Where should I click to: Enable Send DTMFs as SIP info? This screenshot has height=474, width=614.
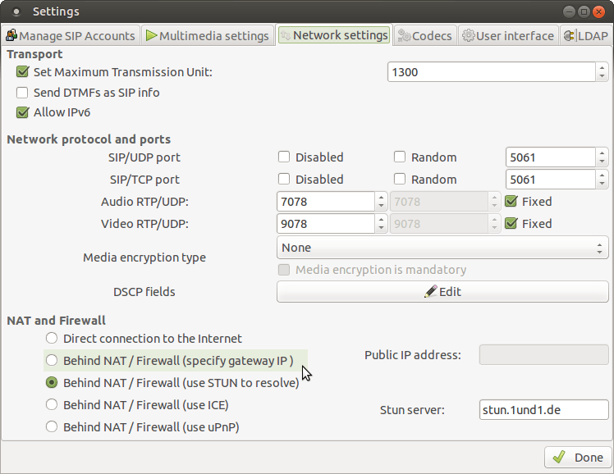pyautogui.click(x=22, y=93)
